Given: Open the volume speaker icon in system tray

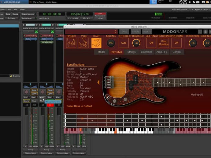Looking at the screenshot, I should click(198, 2).
